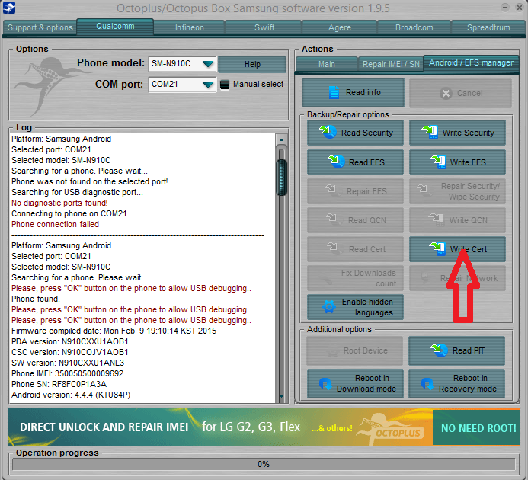Click the Read Security arrow icon
The width and height of the screenshot is (528, 480).
click(328, 132)
